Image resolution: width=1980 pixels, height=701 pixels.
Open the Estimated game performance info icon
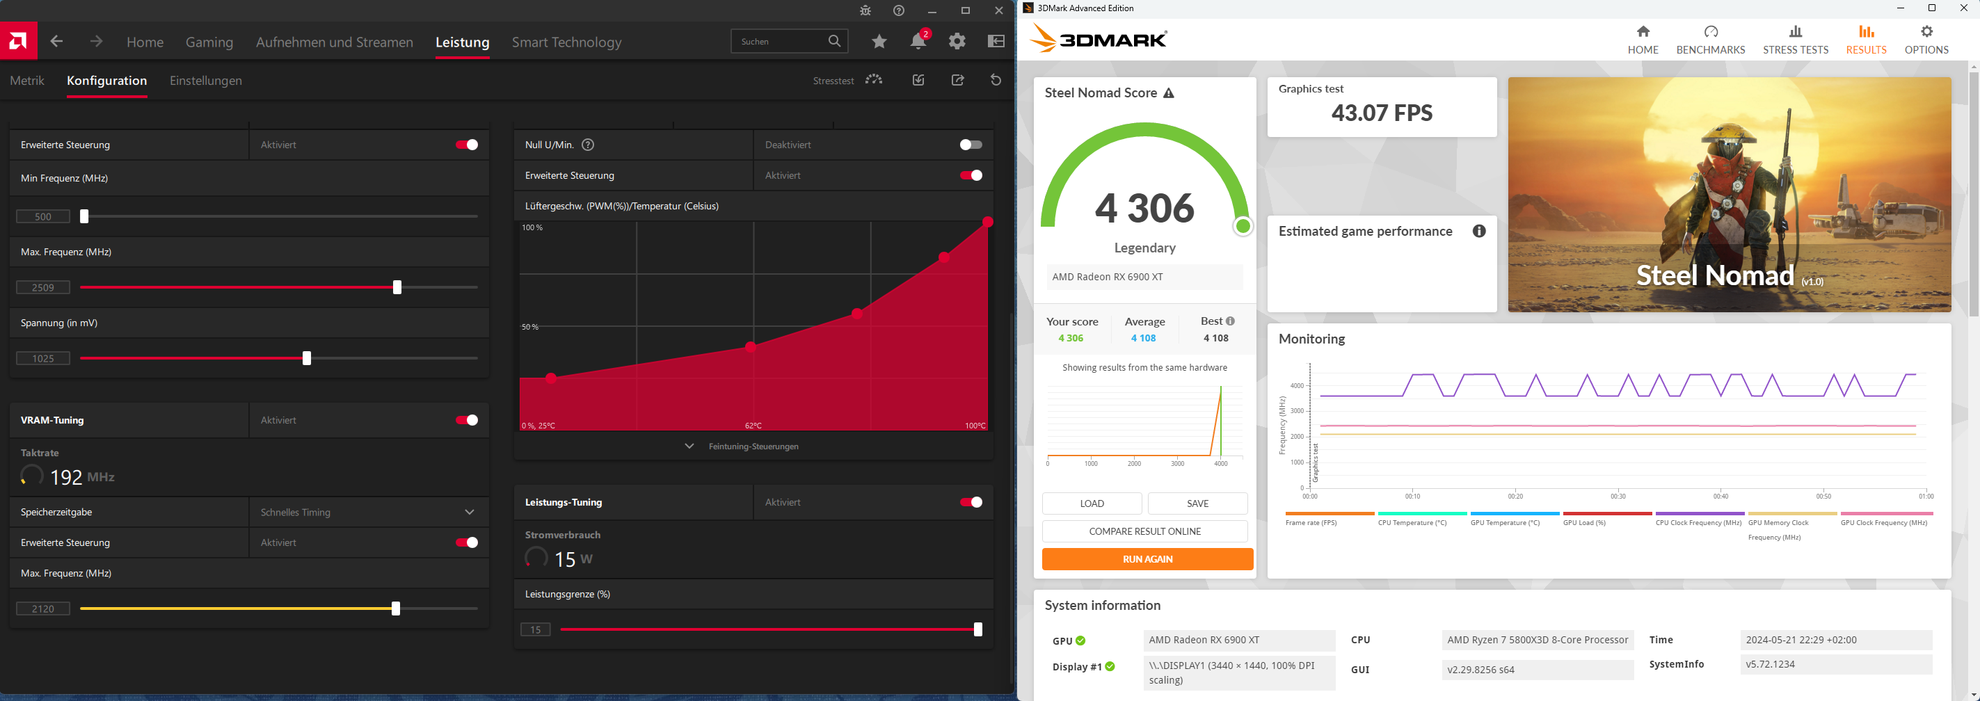1479,232
